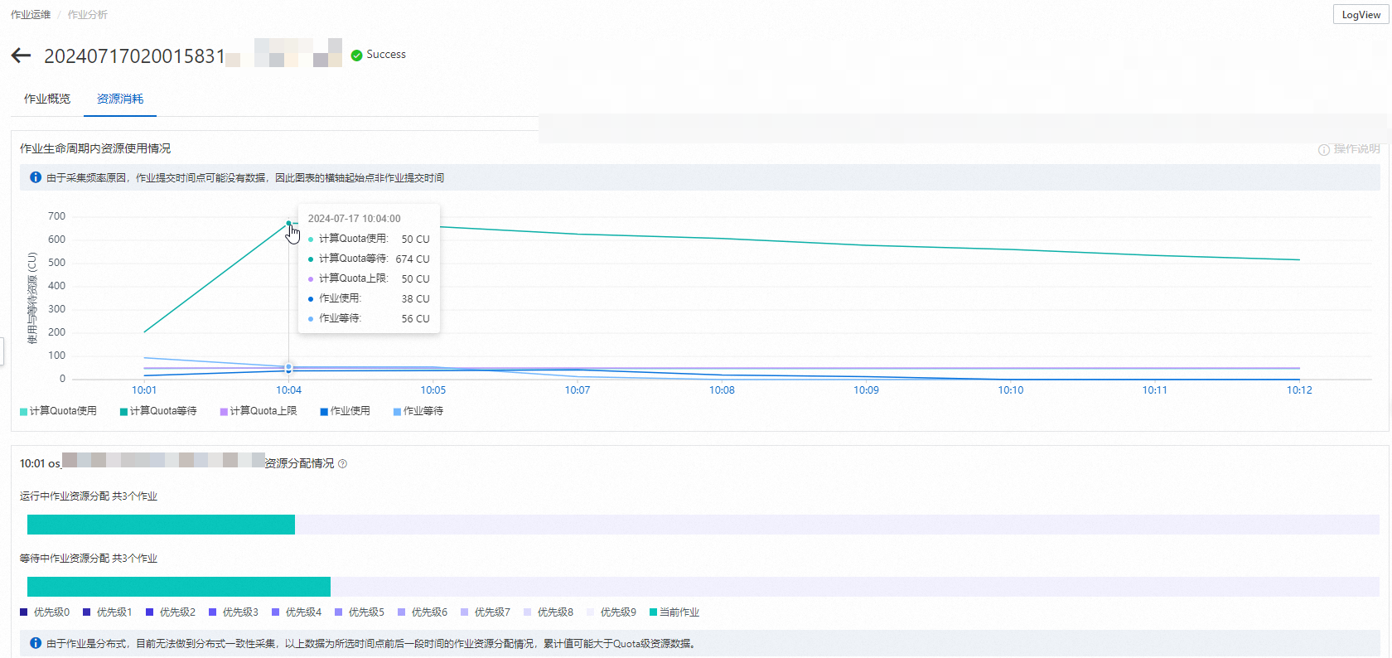This screenshot has height=658, width=1392.
Task: Toggle 计算Quota使用 legend series
Action: tap(58, 411)
